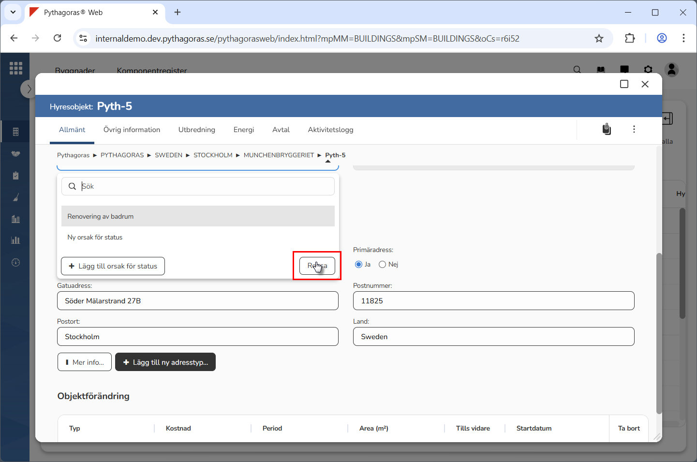
Task: Open the browser extensions puzzle icon
Action: [630, 39]
